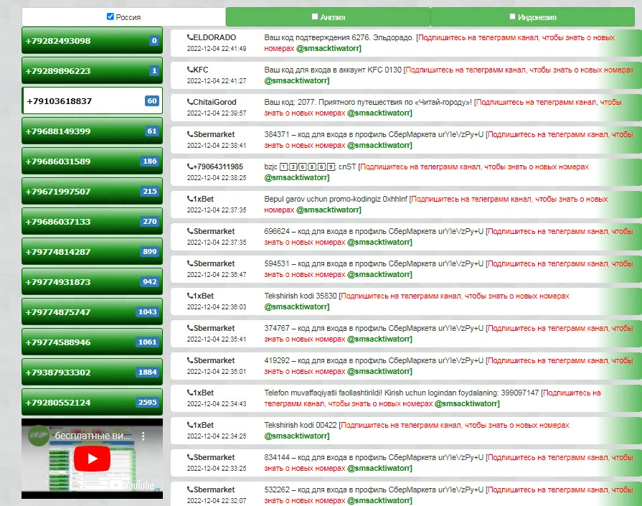Switch to the Индонезия tab

(532, 17)
